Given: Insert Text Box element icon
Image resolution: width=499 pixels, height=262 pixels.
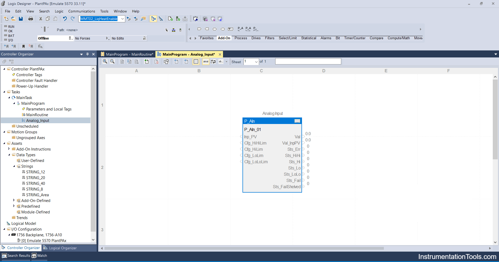Looking at the screenshot, I should coord(231,29).
